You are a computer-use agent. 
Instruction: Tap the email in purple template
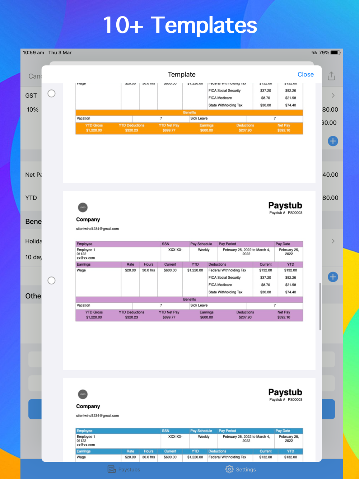click(x=97, y=229)
